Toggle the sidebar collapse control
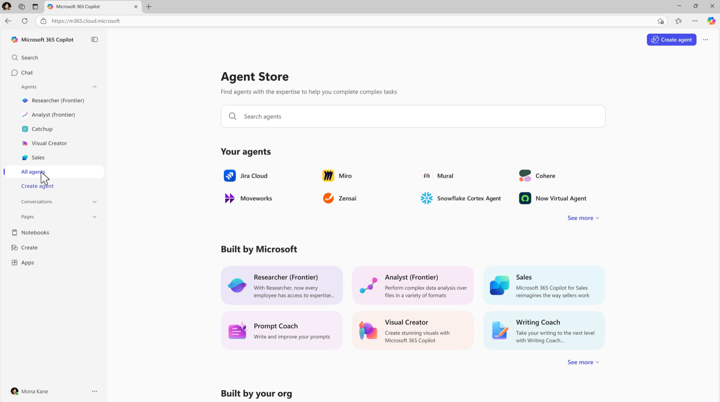Image resolution: width=720 pixels, height=402 pixels. coord(94,40)
